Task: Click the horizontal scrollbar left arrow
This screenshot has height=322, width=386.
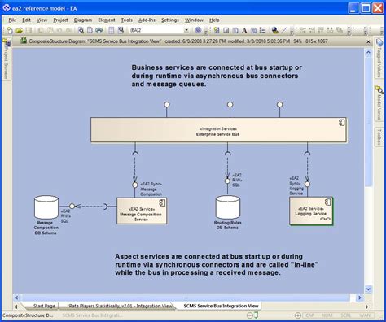Action: [16, 298]
